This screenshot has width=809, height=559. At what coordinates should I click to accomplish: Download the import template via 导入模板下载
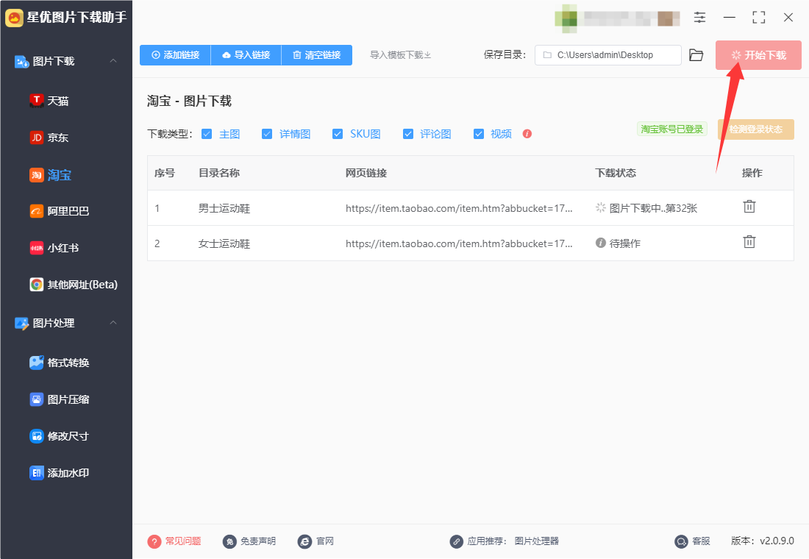click(400, 54)
